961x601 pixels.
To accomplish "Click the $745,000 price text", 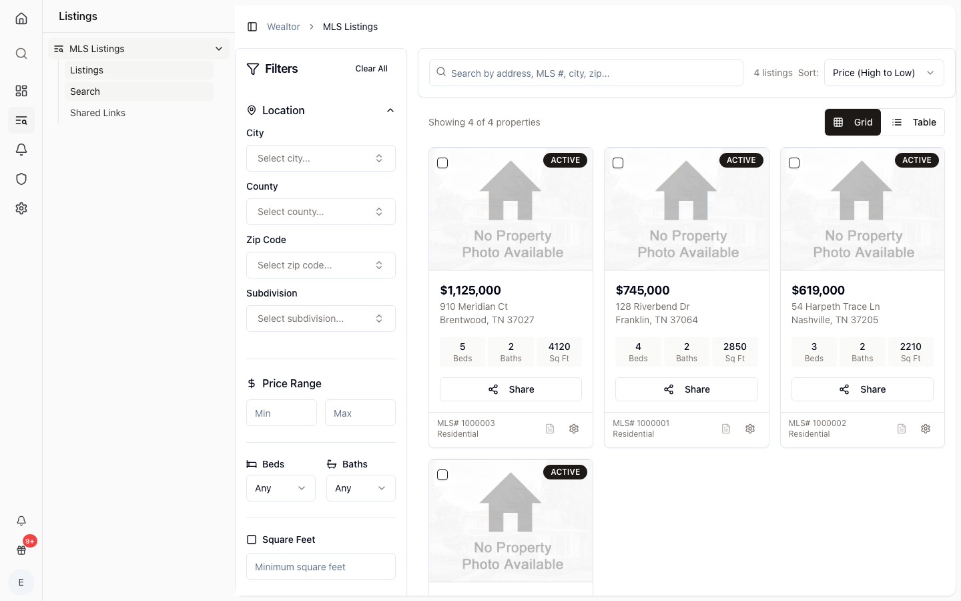I will [643, 290].
